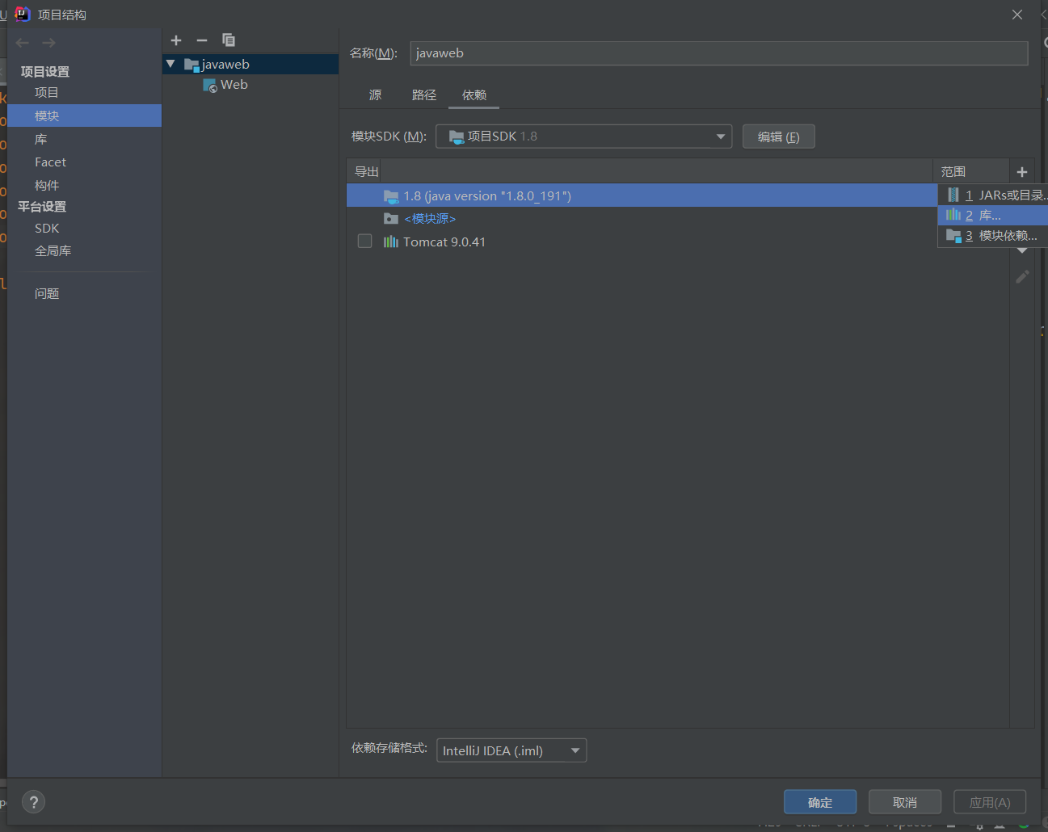Screen dimensions: 1048x832
Task: Click the 取消 button
Action: click(905, 802)
